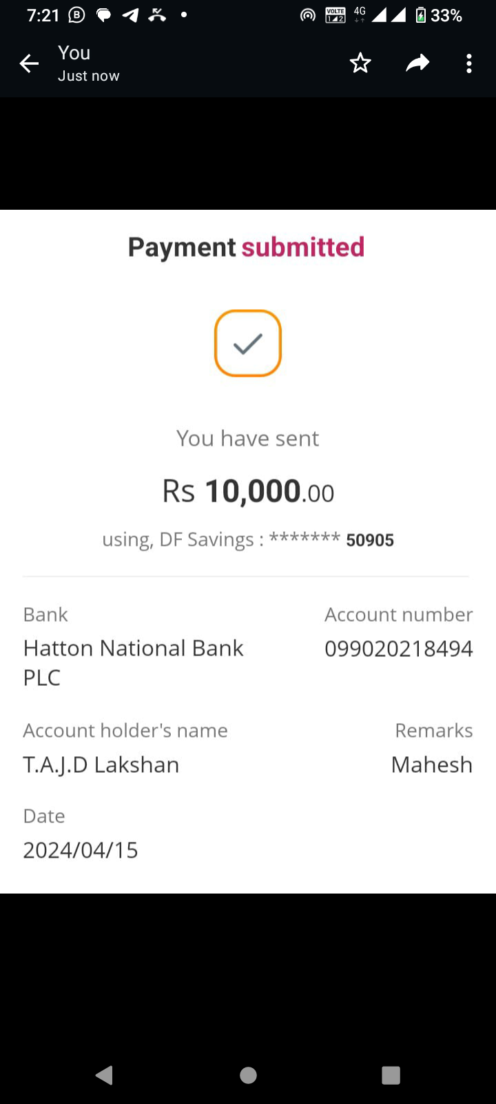Tap account holder T.A.J.D Lakshan
This screenshot has height=1104, width=496.
coord(101,765)
